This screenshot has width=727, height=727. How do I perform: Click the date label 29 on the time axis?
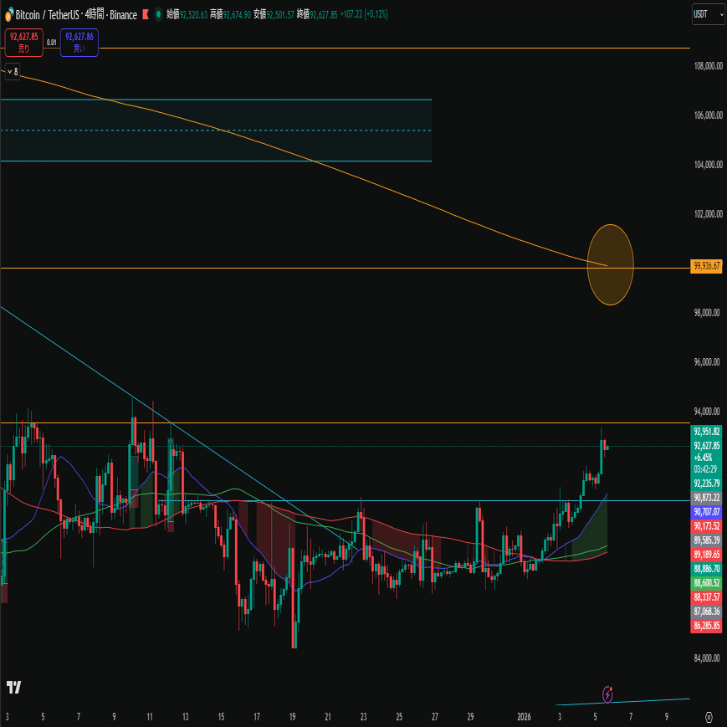(470, 717)
